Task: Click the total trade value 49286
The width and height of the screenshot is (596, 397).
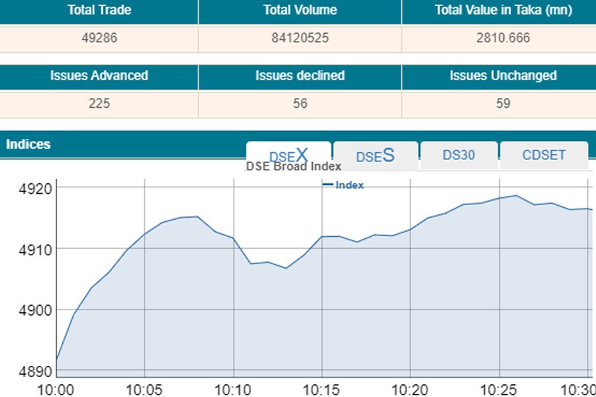Action: (99, 38)
